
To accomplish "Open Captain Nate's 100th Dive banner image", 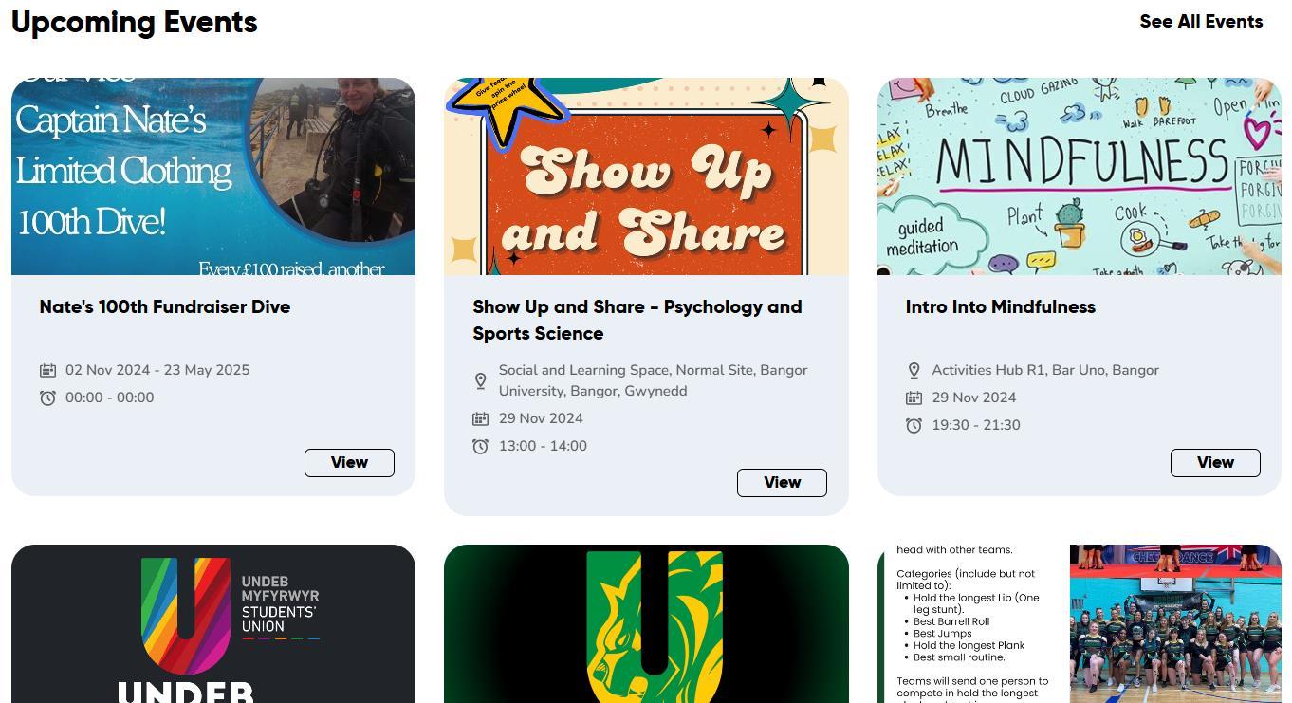I will coord(213,176).
